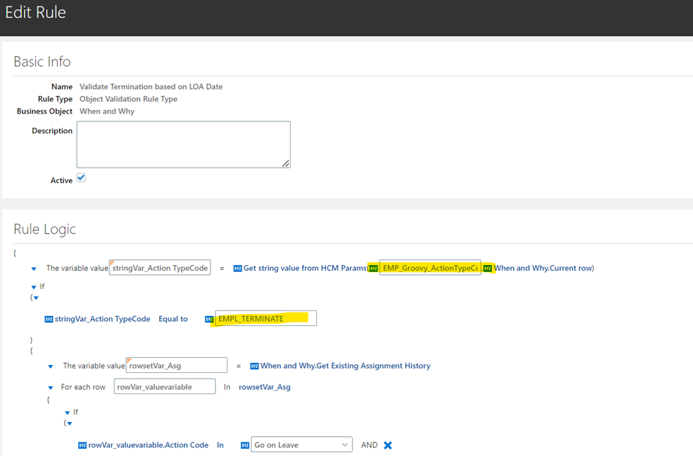Uncheck the Active checkbox
This screenshot has width=693, height=456.
(81, 178)
